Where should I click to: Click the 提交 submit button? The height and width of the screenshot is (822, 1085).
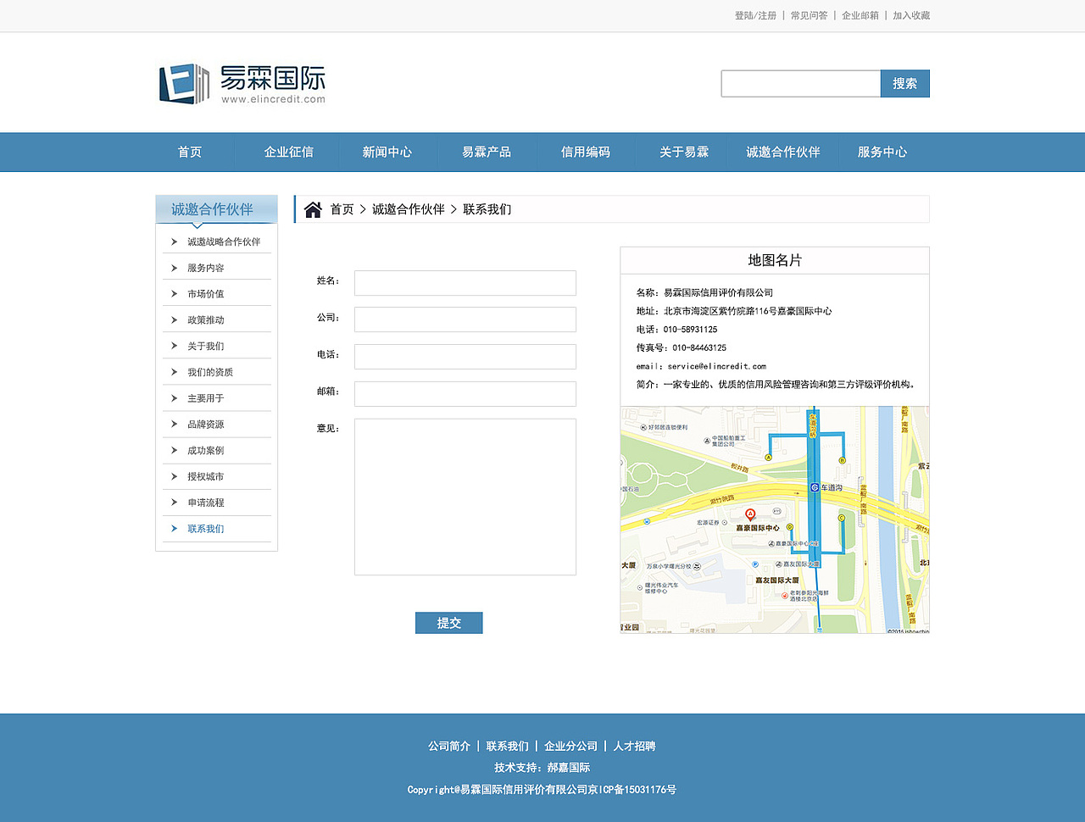pos(448,622)
